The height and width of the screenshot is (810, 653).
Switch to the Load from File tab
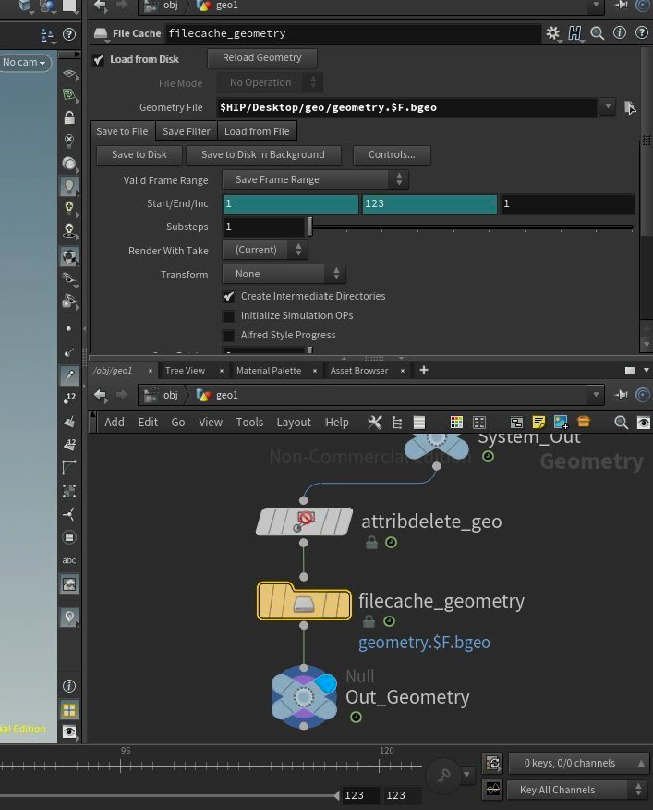tap(256, 131)
